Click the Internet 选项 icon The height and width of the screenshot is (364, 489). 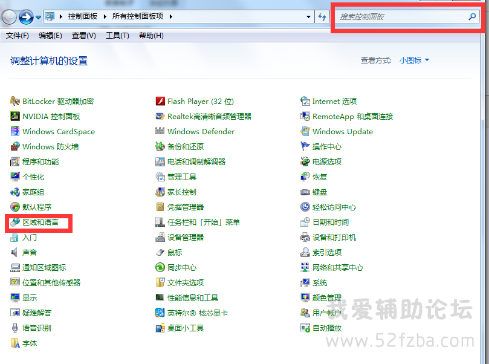coord(305,101)
